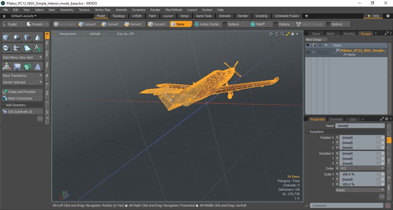Open the viewport settings gear
The image size is (393, 210).
click(x=293, y=34)
